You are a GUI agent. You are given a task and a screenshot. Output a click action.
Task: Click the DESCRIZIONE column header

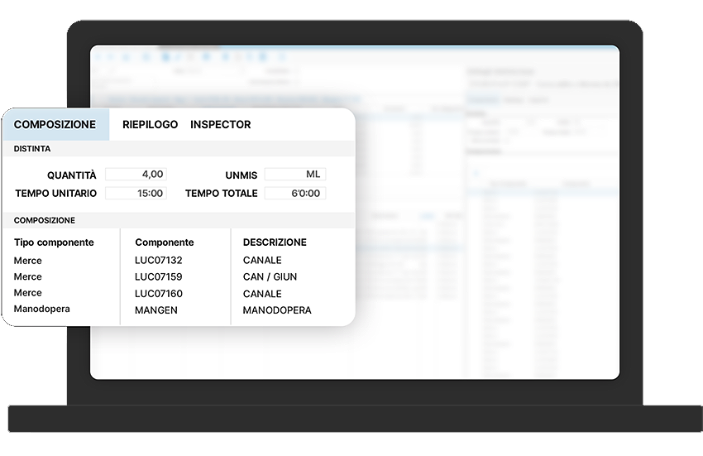pos(275,242)
